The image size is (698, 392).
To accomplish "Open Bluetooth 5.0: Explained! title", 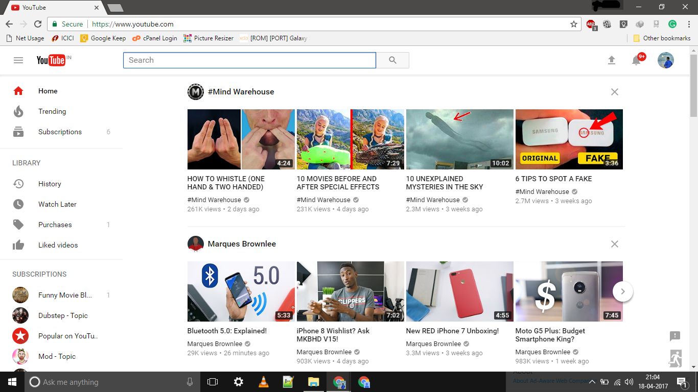I will 227,331.
